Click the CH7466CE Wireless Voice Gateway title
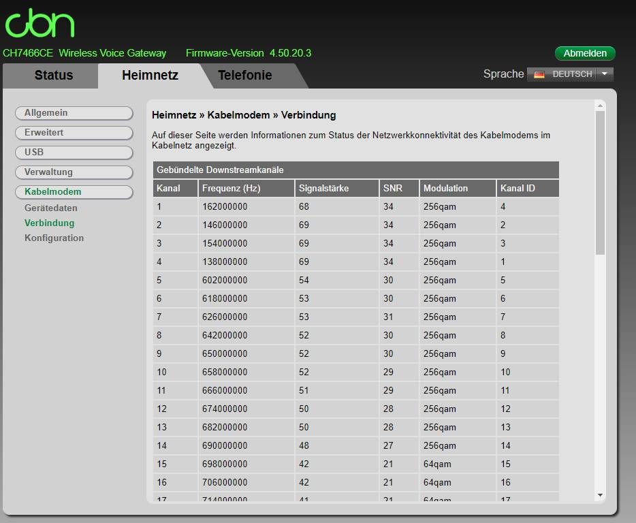Viewport: 636px width, 523px height. [x=84, y=53]
